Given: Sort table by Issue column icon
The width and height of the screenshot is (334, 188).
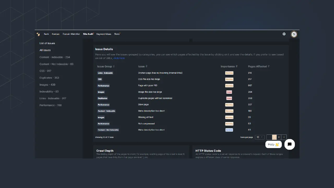Looking at the screenshot, I should pos(146,66).
